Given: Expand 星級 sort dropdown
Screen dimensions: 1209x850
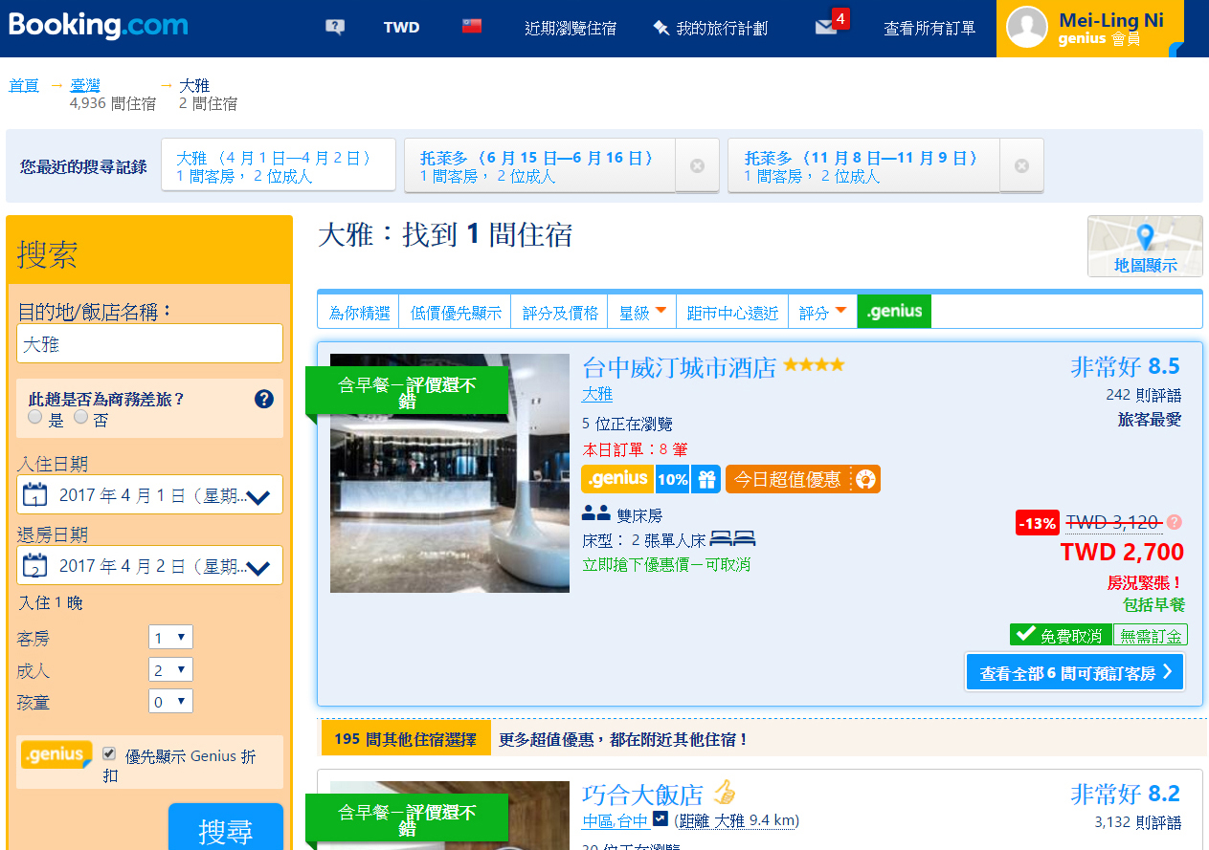Looking at the screenshot, I should [642, 312].
